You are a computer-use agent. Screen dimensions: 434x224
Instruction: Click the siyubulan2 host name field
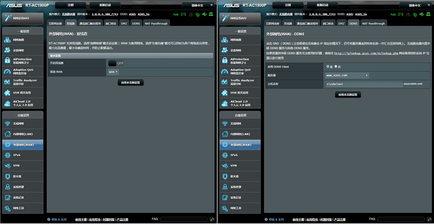[364, 84]
